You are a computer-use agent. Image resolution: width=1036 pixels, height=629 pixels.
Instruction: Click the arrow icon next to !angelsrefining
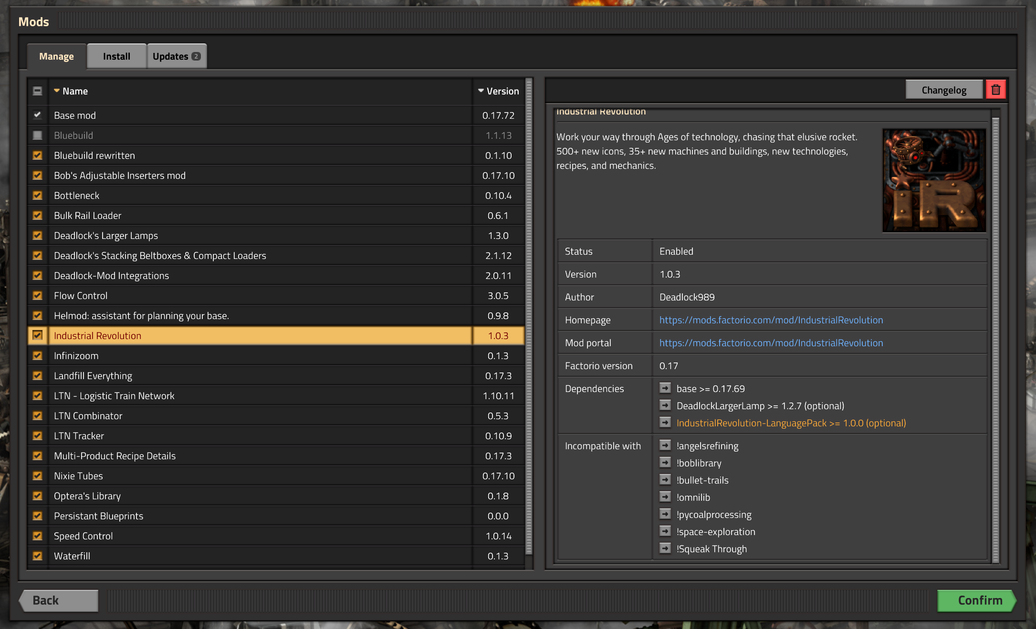[x=665, y=445]
